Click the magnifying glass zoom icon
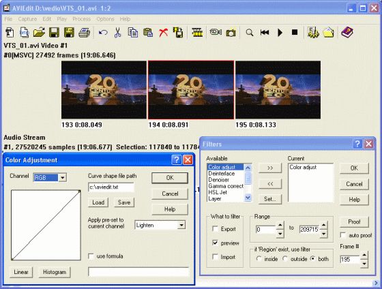The image size is (382, 289). [x=250, y=33]
